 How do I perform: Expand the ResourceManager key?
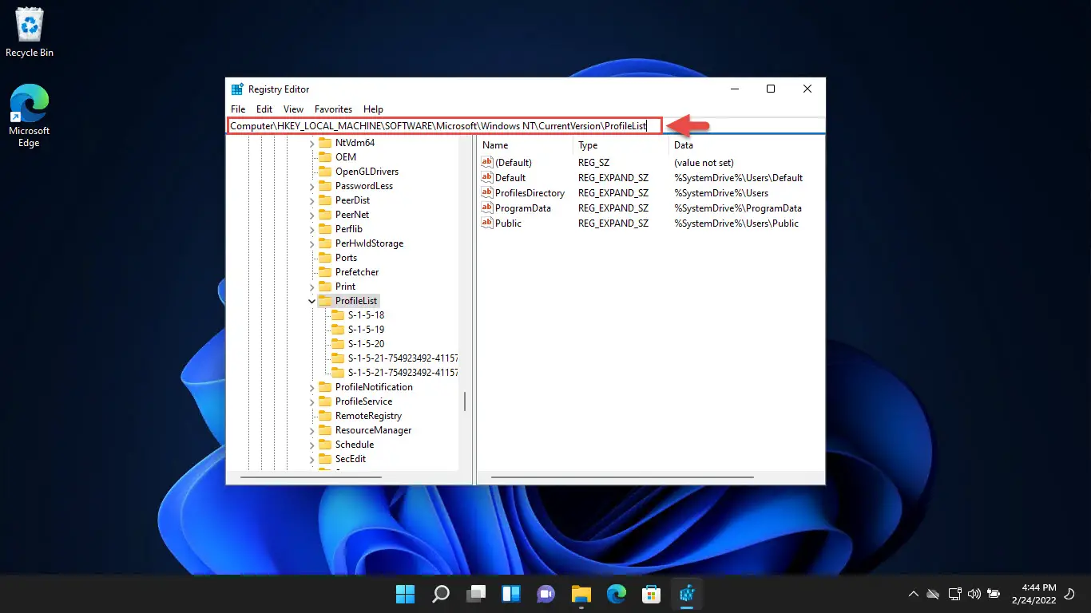pyautogui.click(x=312, y=430)
